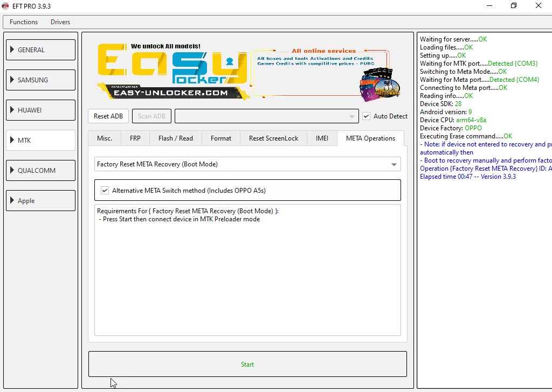Toggle the Auto Detect checkbox
The image size is (552, 392).
pyautogui.click(x=366, y=116)
